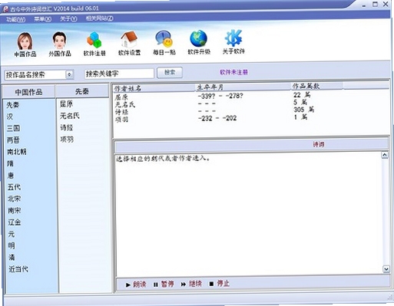Select 汉 dynasty
This screenshot has width=394, height=306.
tap(10, 117)
